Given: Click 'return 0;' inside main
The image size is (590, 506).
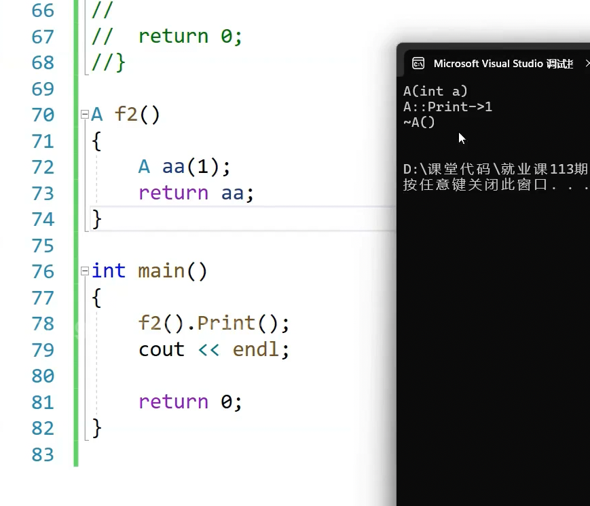Looking at the screenshot, I should [190, 402].
